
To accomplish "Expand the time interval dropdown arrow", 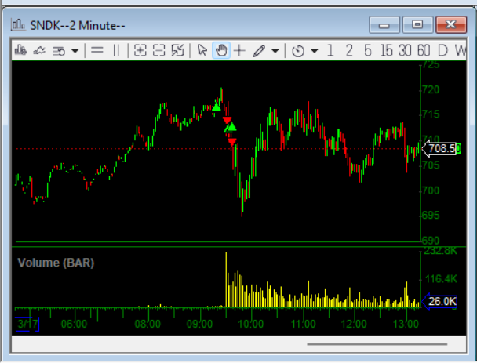I will (x=315, y=51).
